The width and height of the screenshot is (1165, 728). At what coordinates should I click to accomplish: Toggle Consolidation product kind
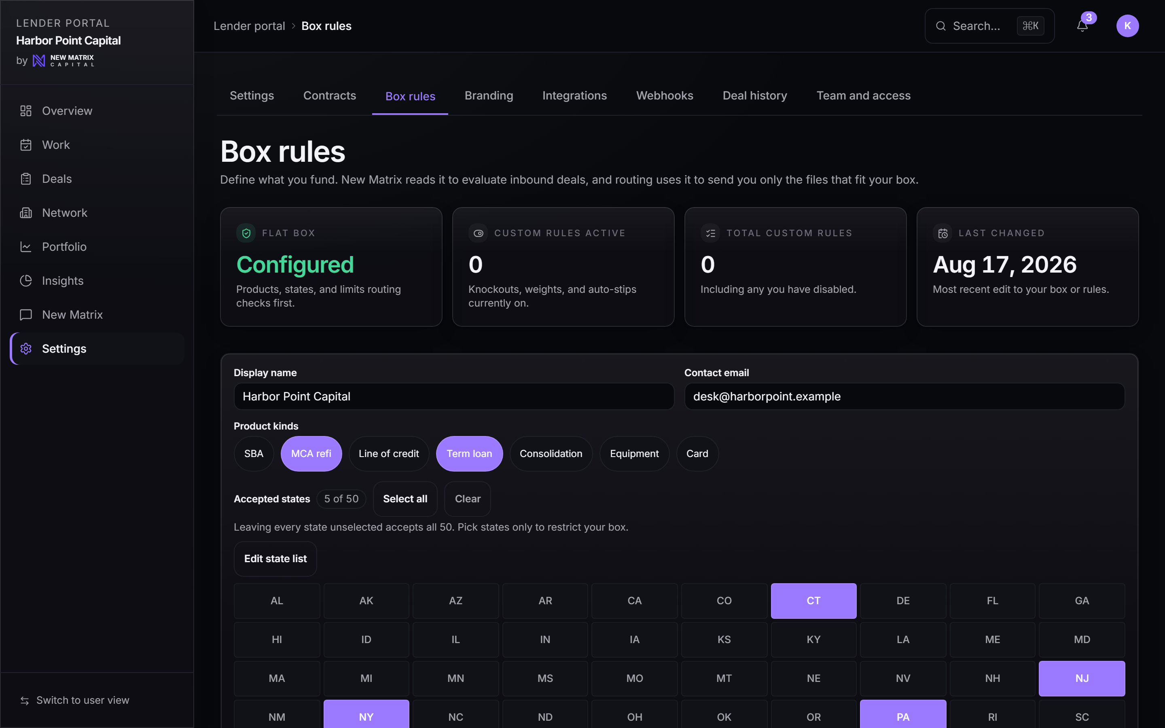click(551, 453)
